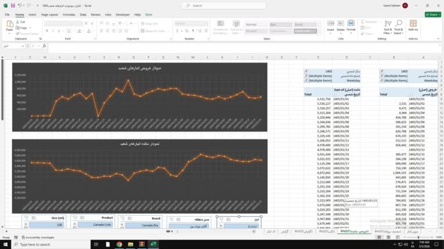Open the تاریخ شمسی header filter dropdown in column A

click(410, 94)
